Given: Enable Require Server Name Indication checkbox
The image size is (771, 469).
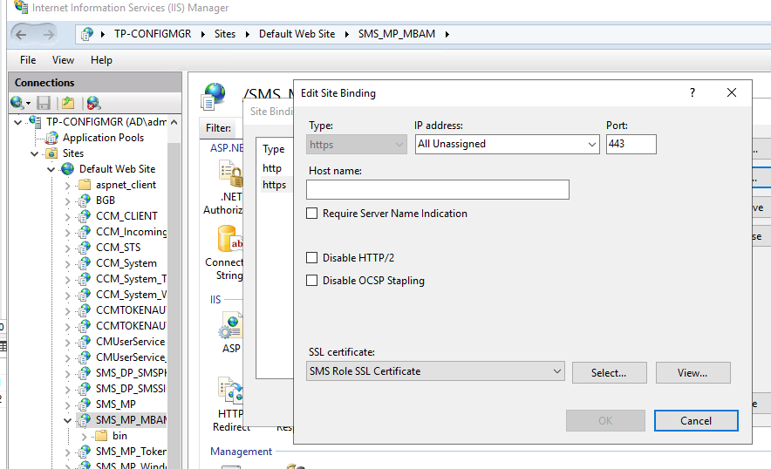Looking at the screenshot, I should 311,214.
